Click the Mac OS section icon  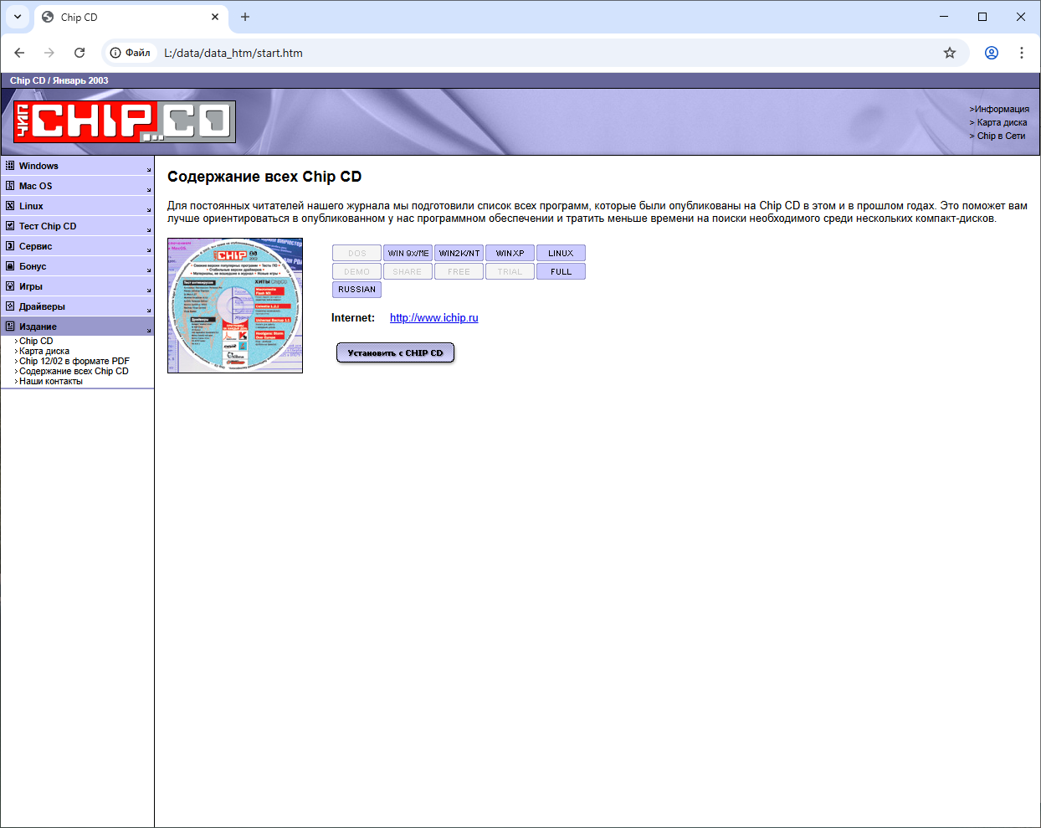tap(10, 186)
